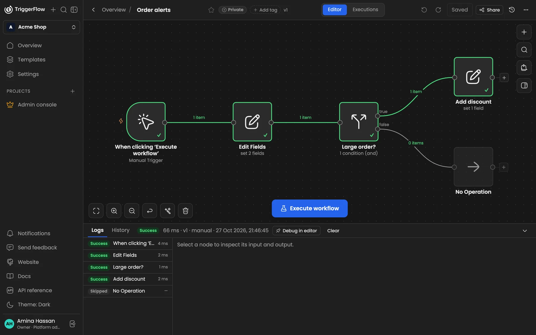Switch to the Executions tab
This screenshot has width=536, height=335.
tap(365, 10)
